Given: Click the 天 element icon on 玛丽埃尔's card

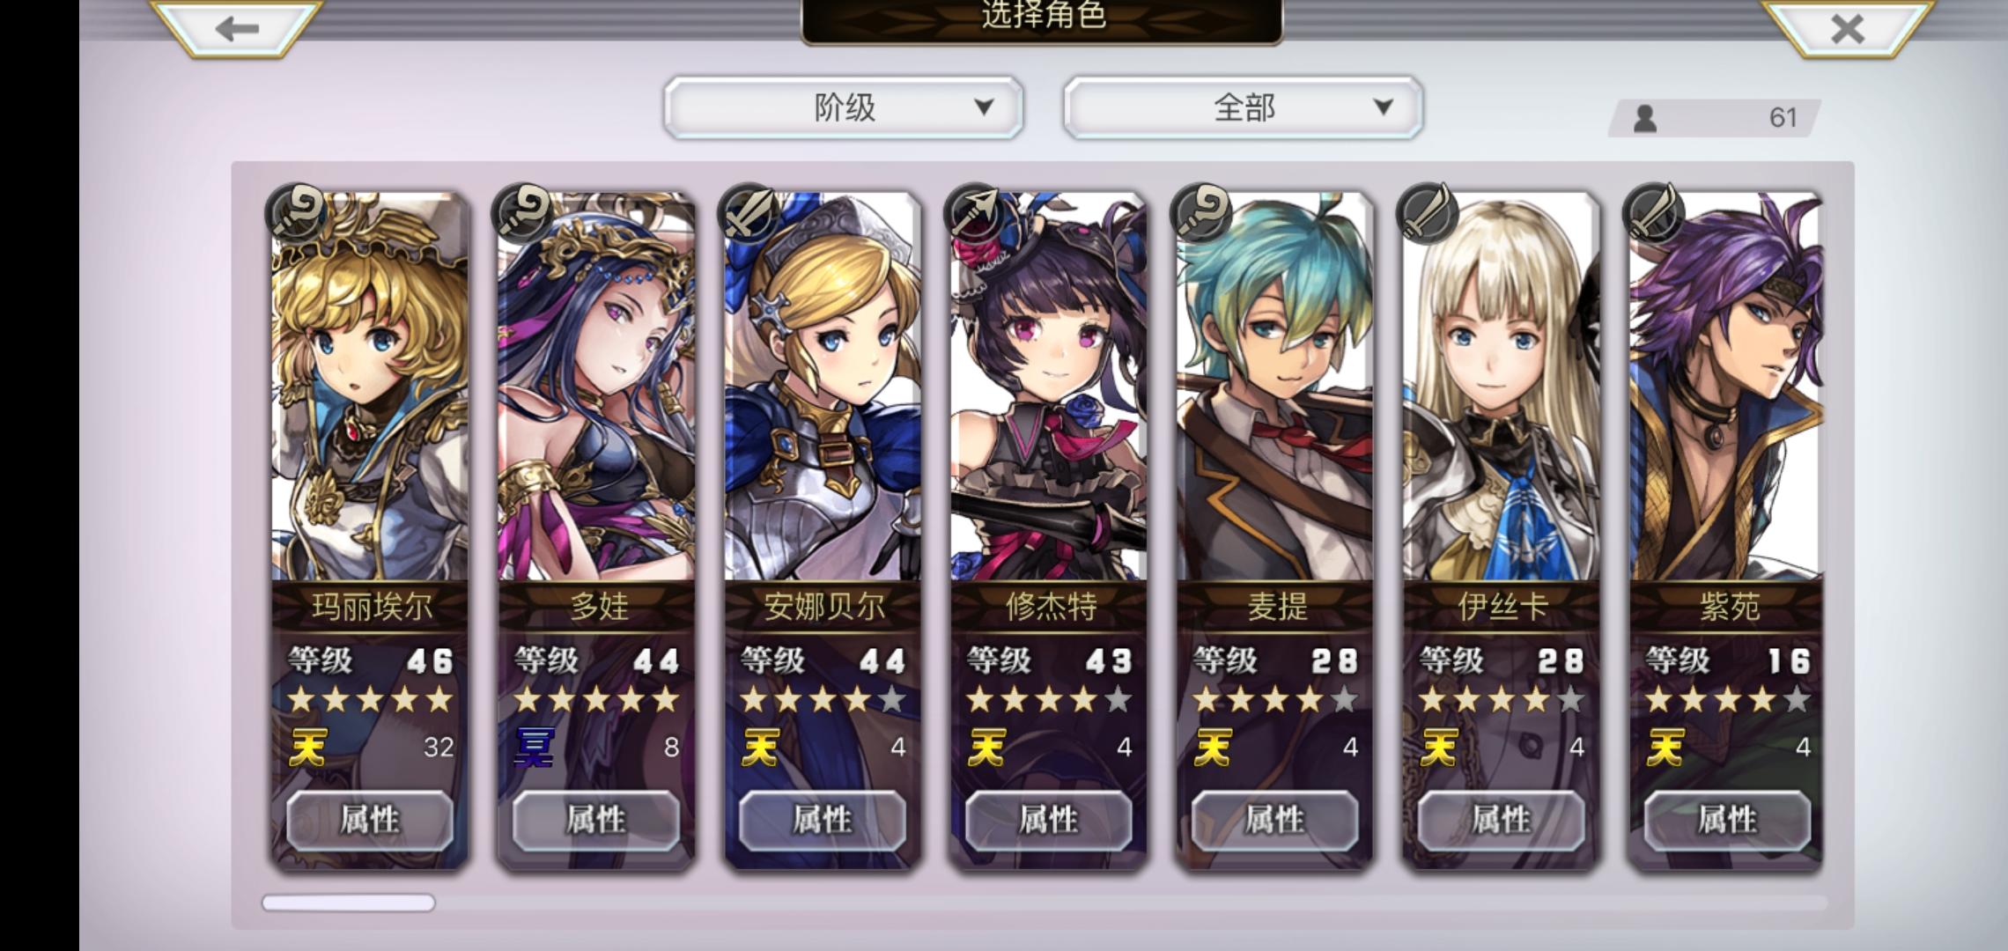Looking at the screenshot, I should (x=308, y=748).
